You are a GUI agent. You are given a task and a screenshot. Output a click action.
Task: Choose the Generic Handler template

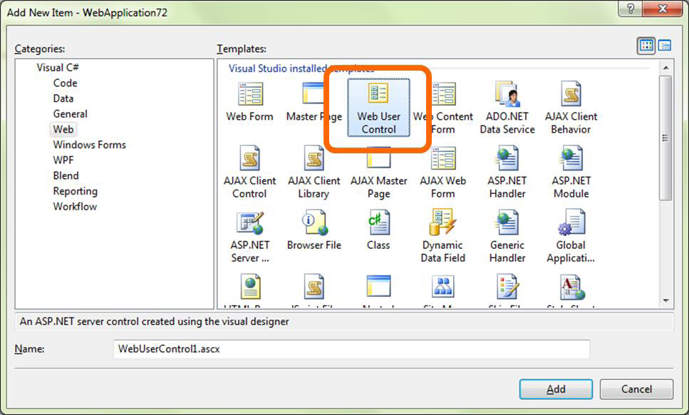tap(507, 237)
